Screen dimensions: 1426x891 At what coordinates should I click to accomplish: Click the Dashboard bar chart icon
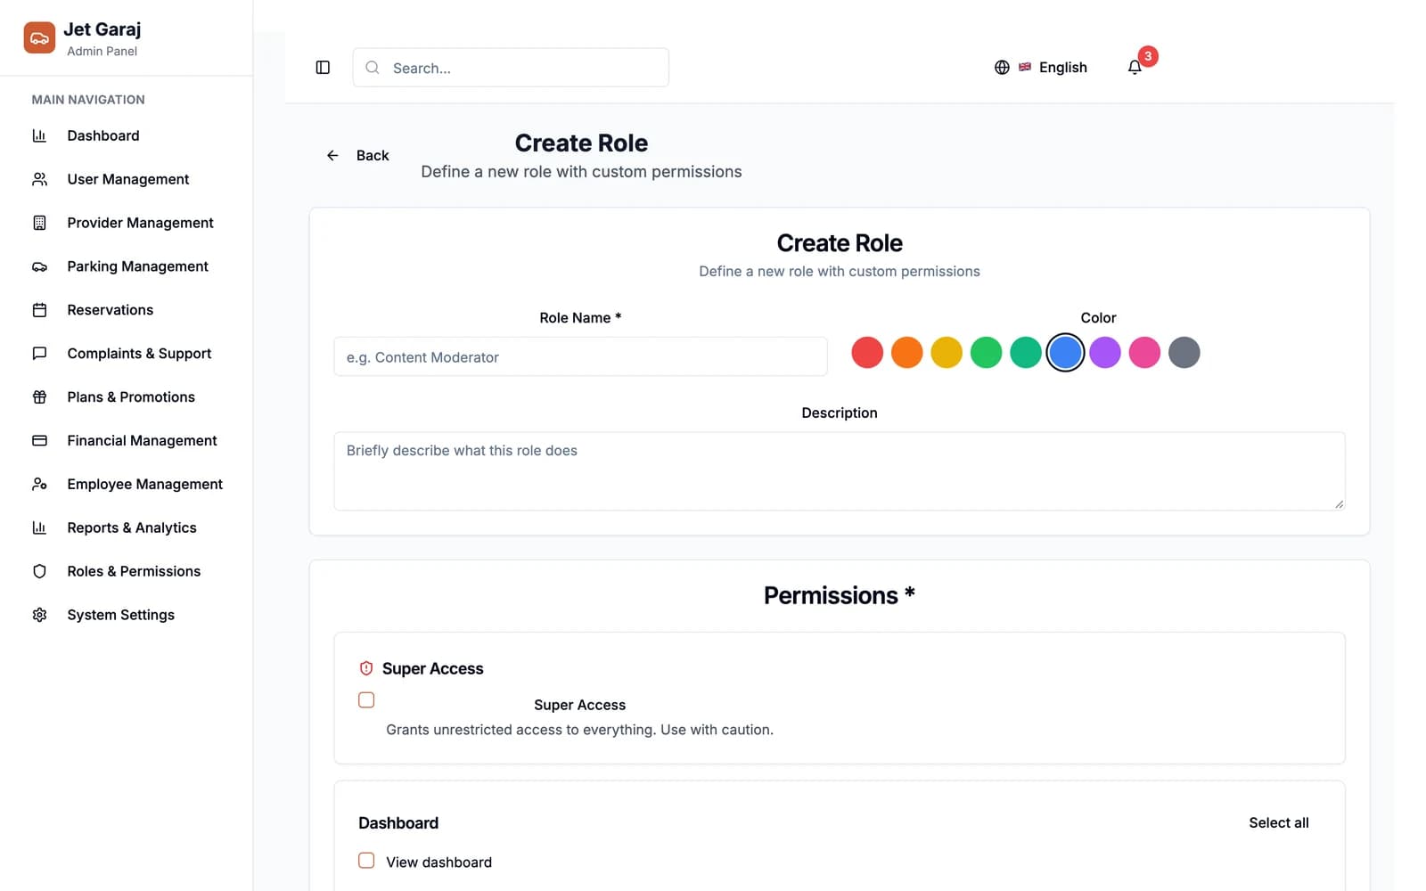click(39, 135)
